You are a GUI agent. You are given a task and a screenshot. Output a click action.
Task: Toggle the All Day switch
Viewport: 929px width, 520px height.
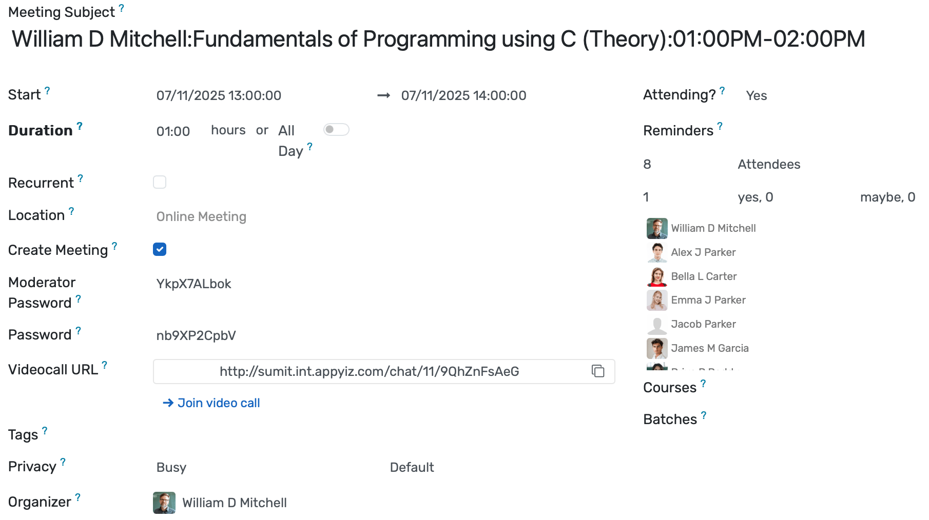coord(336,130)
